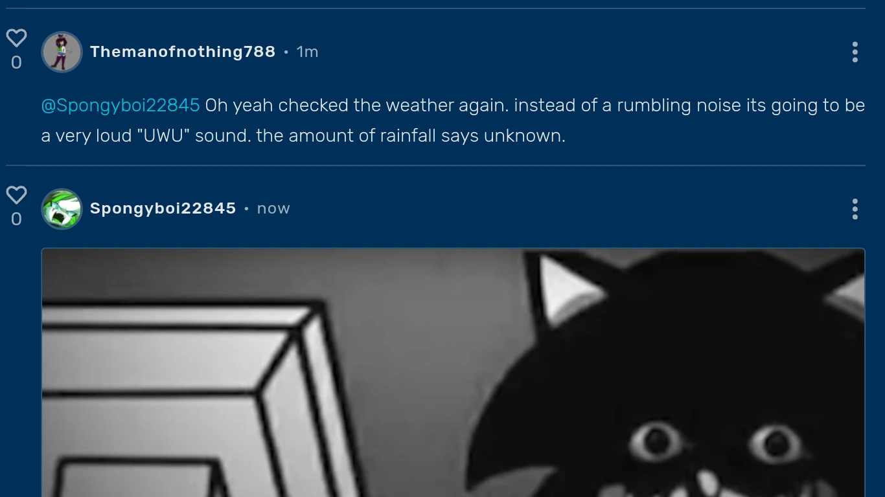
Task: Click the 1m timestamp
Action: tap(307, 52)
